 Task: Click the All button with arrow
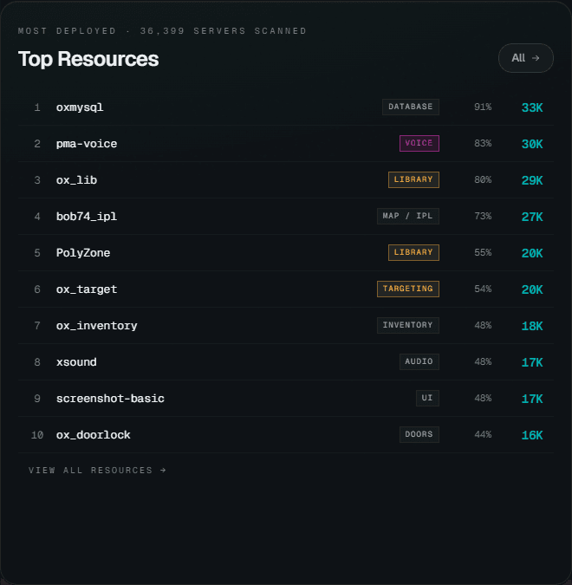tap(526, 58)
